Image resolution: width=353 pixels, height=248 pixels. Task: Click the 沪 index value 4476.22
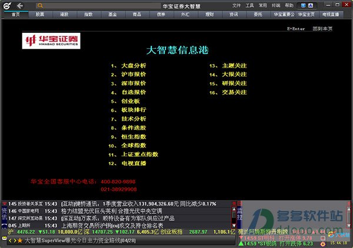pos(26,232)
